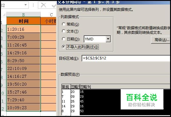Click cell with time 7:29:40

[23, 100]
